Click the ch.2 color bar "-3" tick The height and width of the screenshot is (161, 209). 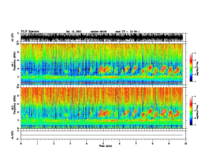pos(195,97)
